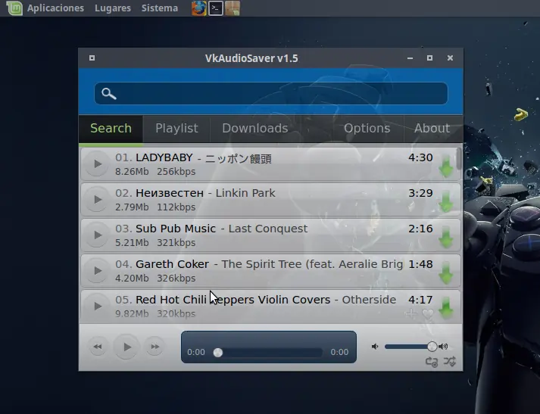Image resolution: width=540 pixels, height=414 pixels.
Task: Minimize the VkAudioSaver window
Action: coord(410,58)
